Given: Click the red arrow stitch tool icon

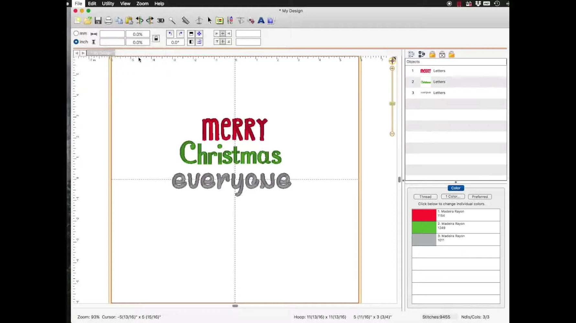Looking at the screenshot, I should click(251, 21).
